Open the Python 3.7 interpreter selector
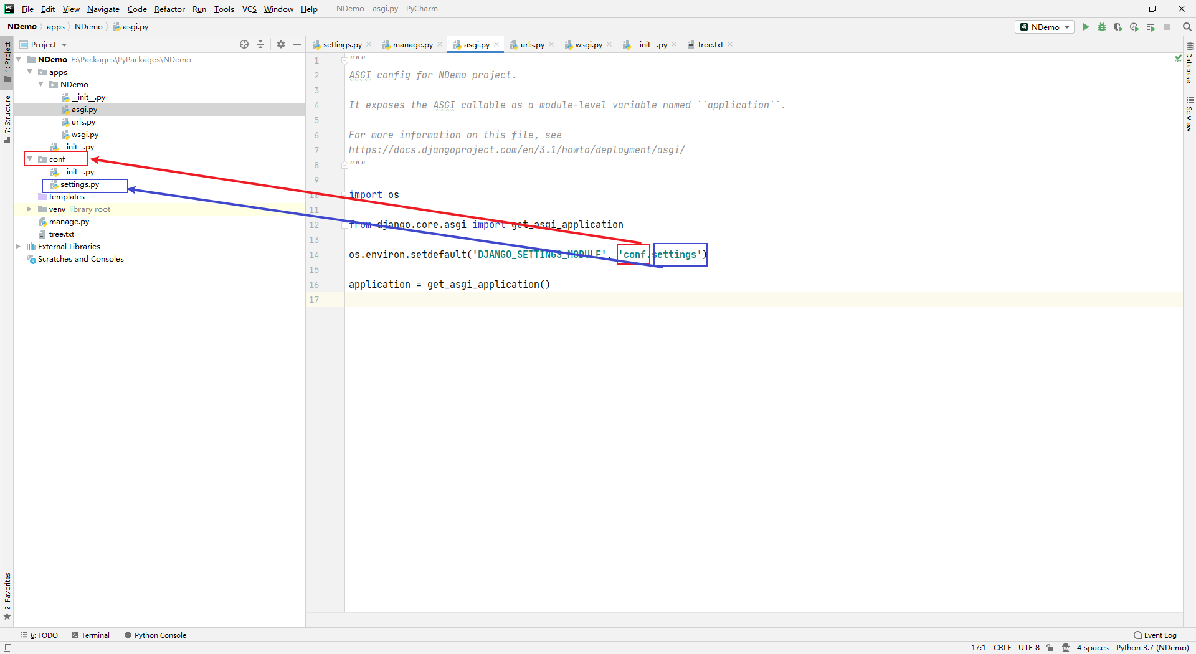 click(1152, 648)
